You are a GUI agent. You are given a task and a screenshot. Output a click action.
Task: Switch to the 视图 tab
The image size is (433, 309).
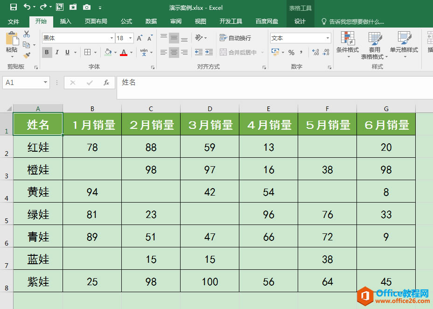[x=200, y=21]
